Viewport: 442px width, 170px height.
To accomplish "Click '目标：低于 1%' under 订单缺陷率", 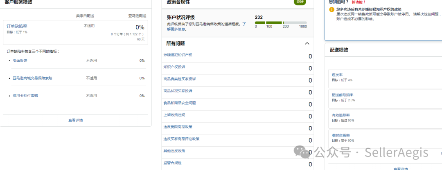I will (x=17, y=32).
